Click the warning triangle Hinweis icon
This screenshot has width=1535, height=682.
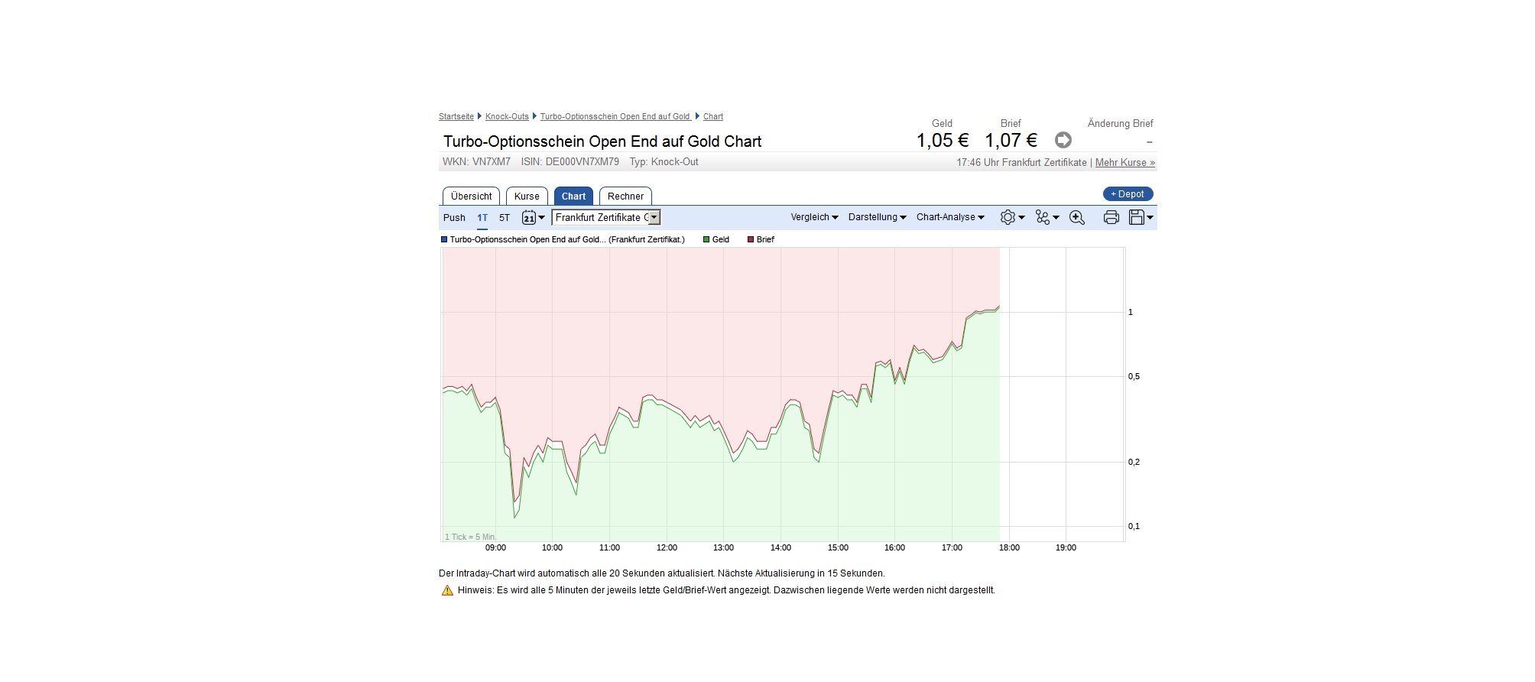(447, 590)
